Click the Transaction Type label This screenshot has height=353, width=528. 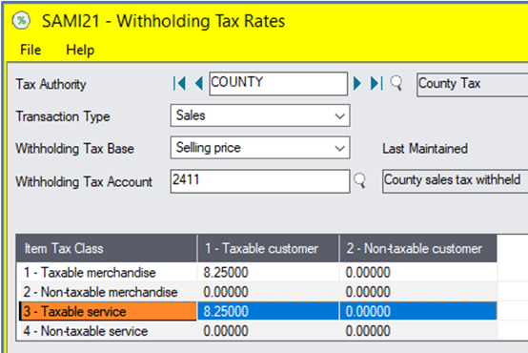tap(63, 116)
